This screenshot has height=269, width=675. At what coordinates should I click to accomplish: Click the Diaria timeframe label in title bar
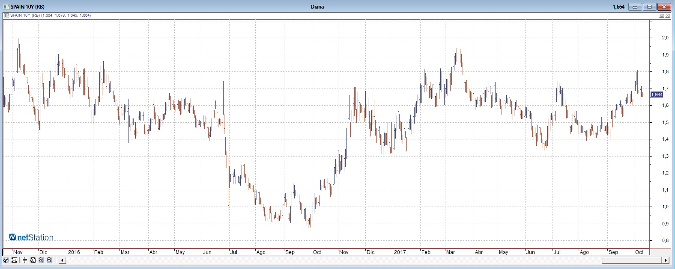(317, 7)
